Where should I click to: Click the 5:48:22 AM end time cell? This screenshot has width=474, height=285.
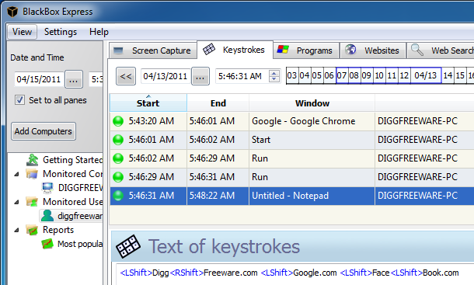coord(218,196)
